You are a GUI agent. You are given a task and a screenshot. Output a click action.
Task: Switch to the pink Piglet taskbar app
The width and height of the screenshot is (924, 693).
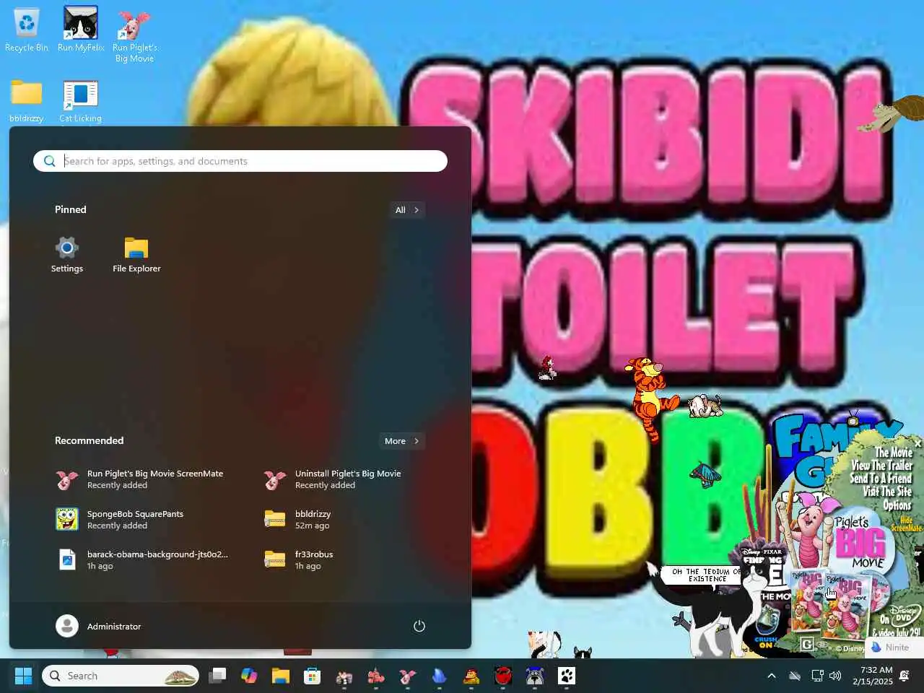point(408,676)
